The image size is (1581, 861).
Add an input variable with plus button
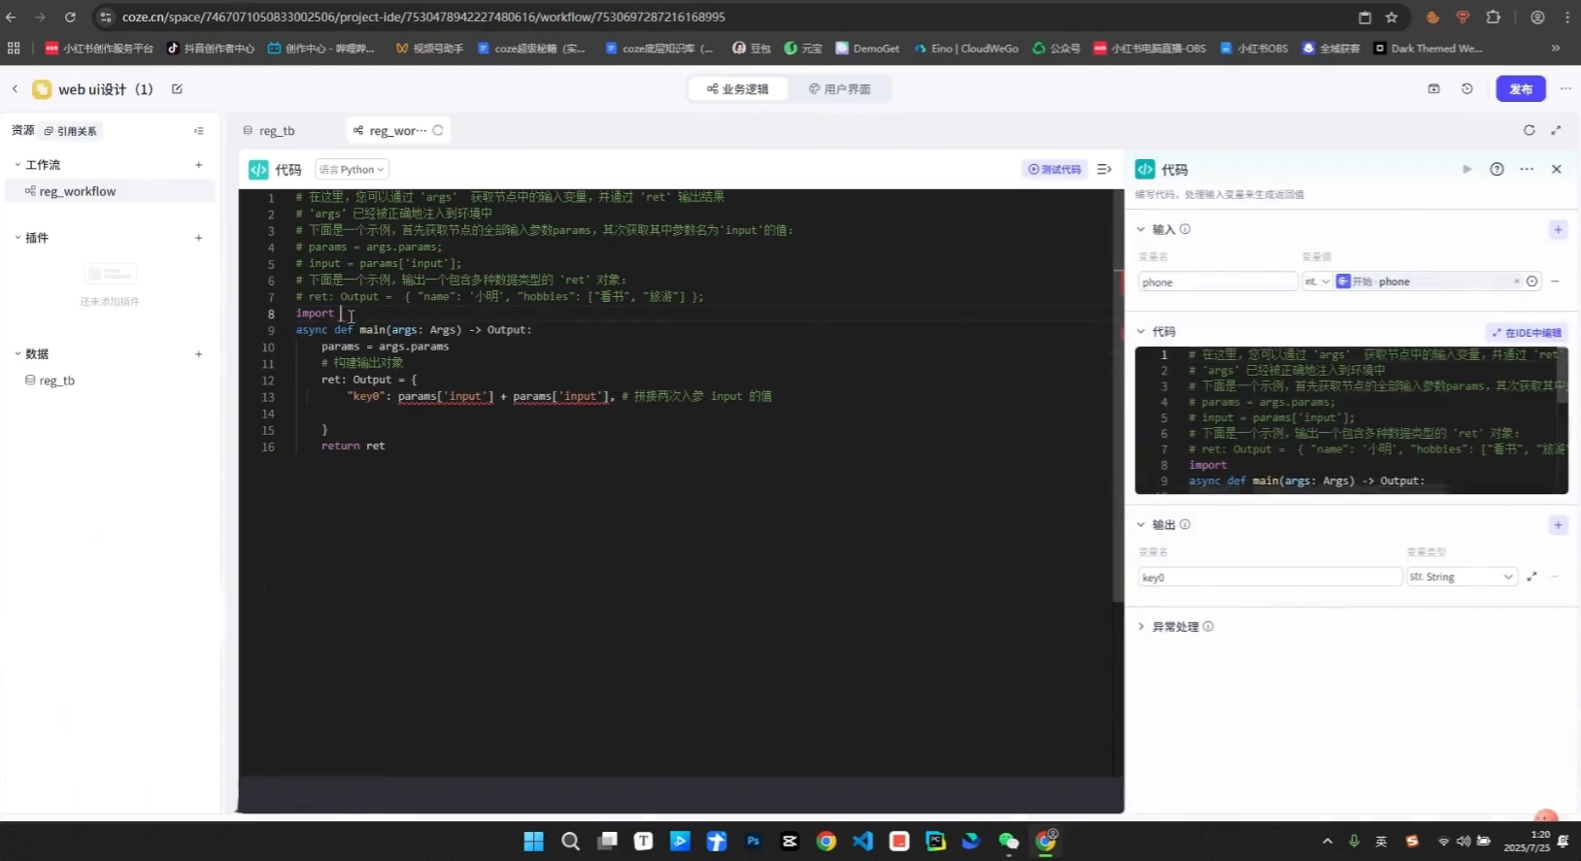tap(1557, 230)
